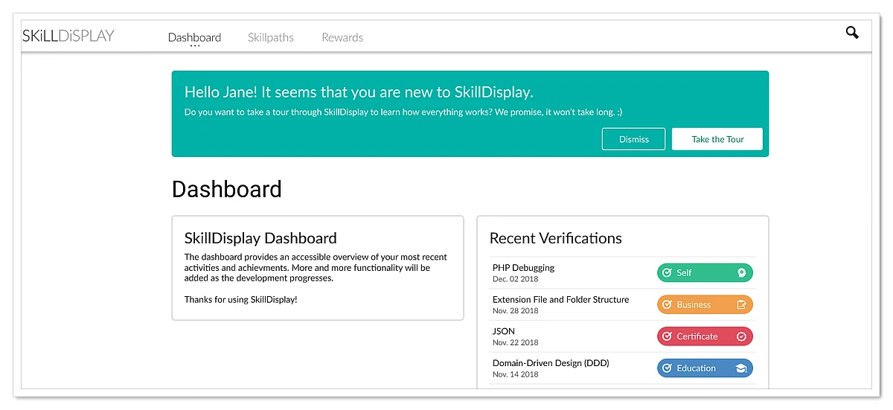The image size is (893, 410).
Task: Click the SkillDisplay Dashboard info card heading
Action: coord(260,239)
